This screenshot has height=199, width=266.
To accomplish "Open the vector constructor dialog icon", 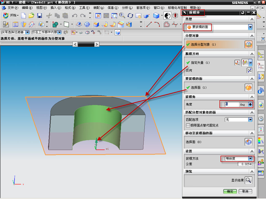I will click(237, 63).
